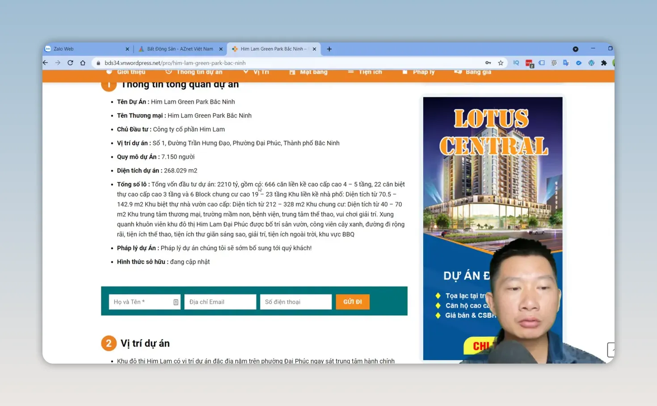Click the Vị trí dự án heading
The image size is (657, 406).
click(145, 343)
